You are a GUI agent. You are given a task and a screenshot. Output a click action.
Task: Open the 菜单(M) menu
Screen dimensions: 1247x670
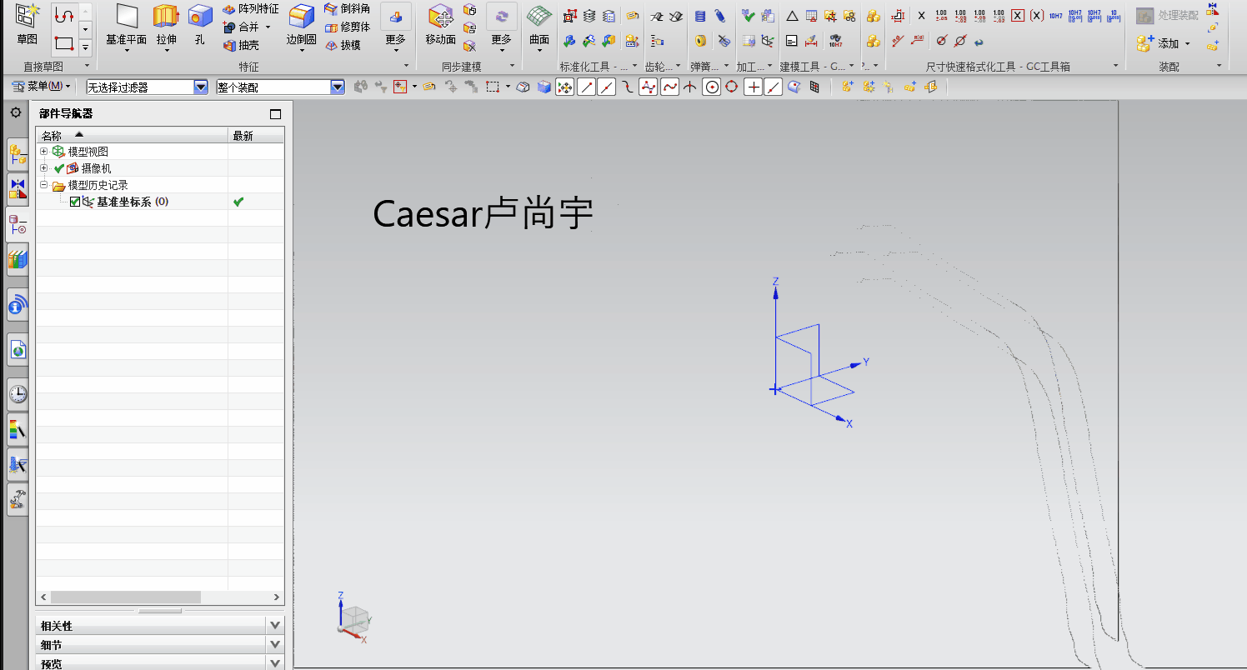[x=42, y=87]
